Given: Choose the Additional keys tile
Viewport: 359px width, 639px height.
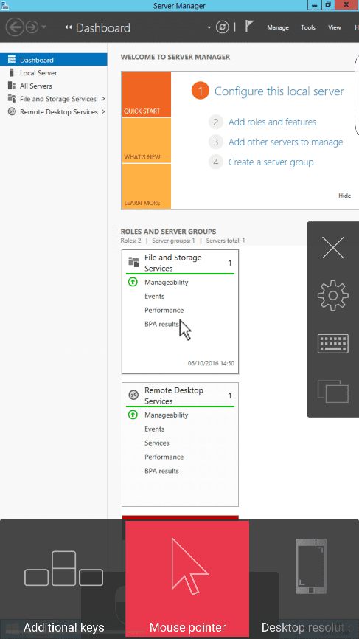Looking at the screenshot, I should 63,579.
